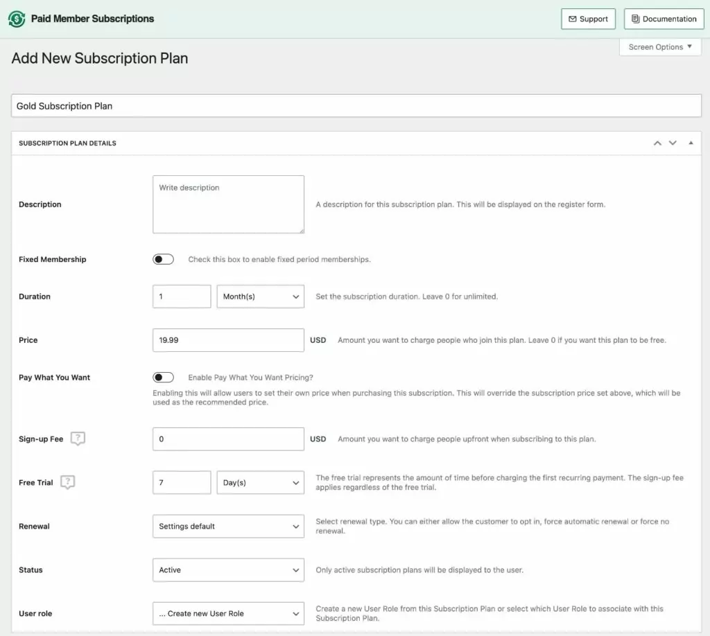The width and height of the screenshot is (710, 636).
Task: Click the Renewal label
Action: [x=35, y=526]
